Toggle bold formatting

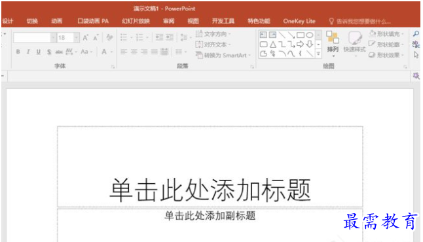coord(18,52)
